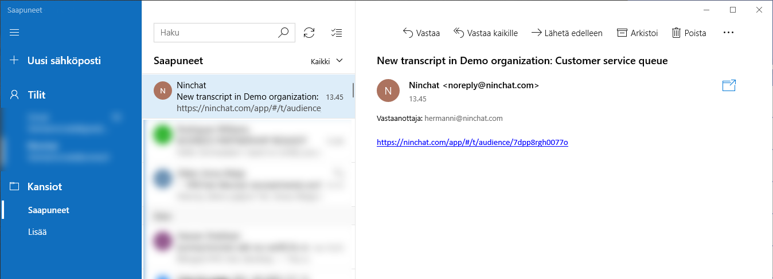Archive message using Arkistoi
Viewport: 773px width, 279px height.
click(x=637, y=33)
